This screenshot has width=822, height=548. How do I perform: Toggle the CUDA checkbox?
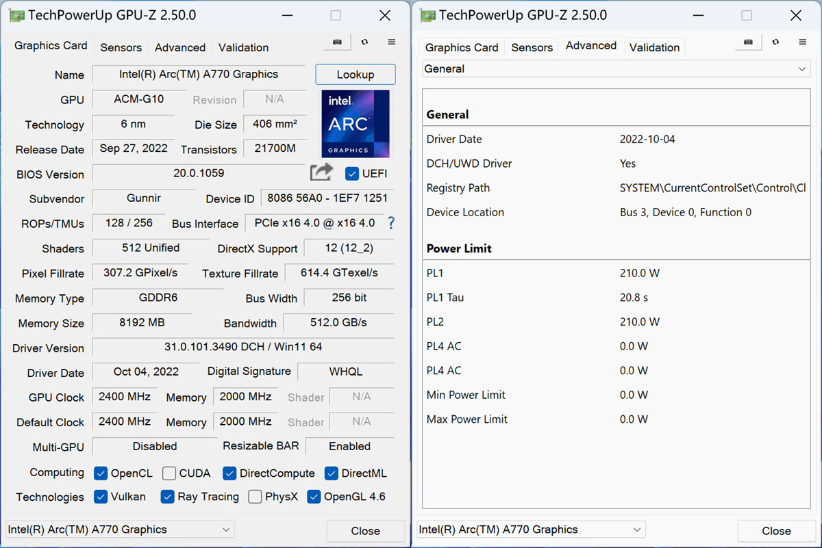(169, 473)
